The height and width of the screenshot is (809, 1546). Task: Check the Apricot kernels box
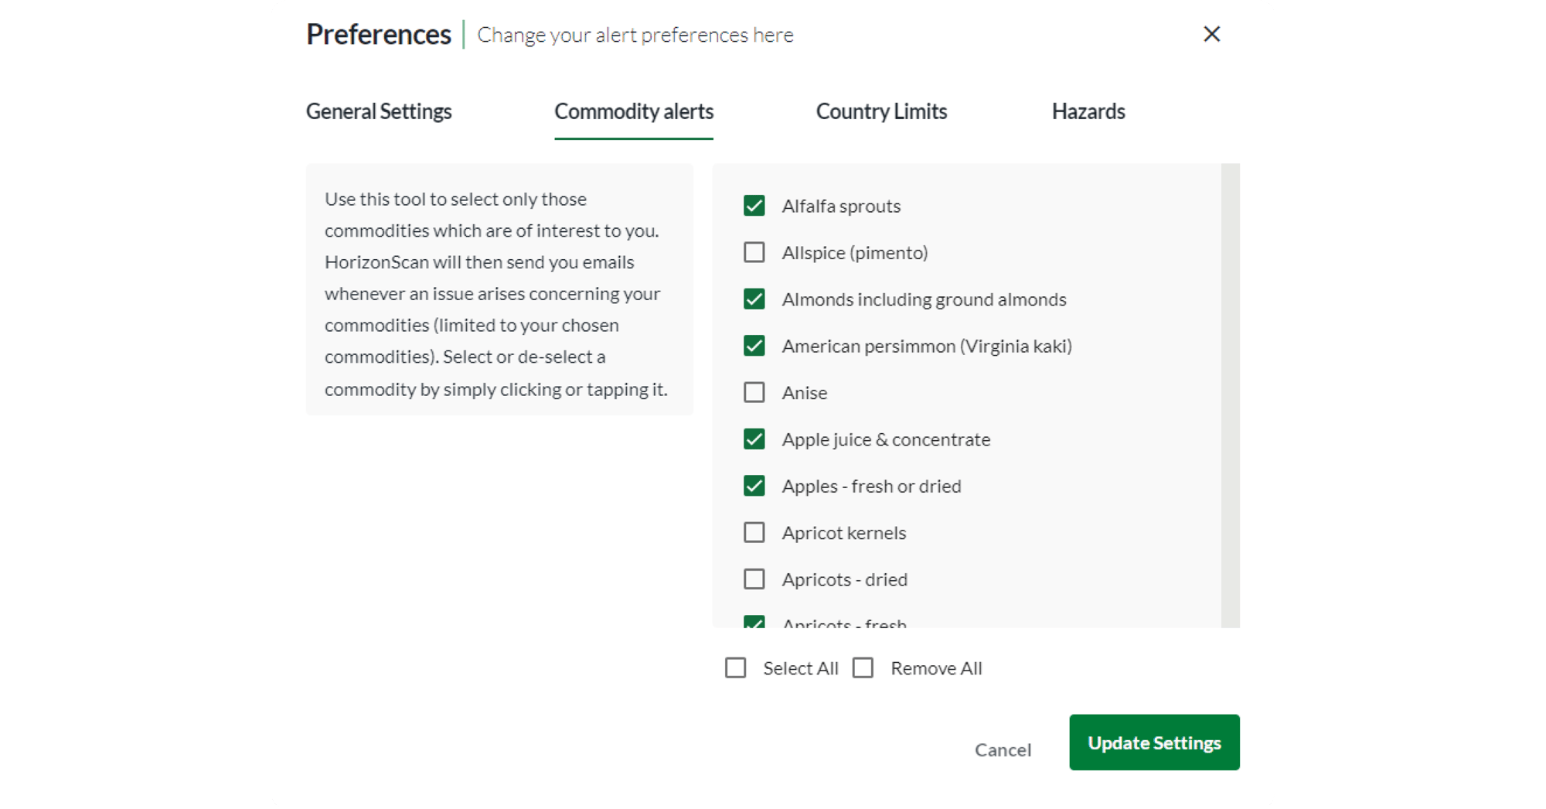(754, 533)
